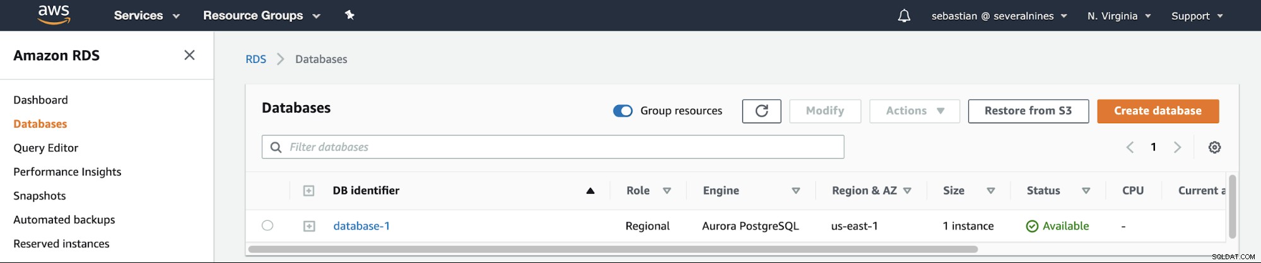Click the pin shortcut icon in the top bar
Screen dimensions: 1261x263
(x=349, y=15)
